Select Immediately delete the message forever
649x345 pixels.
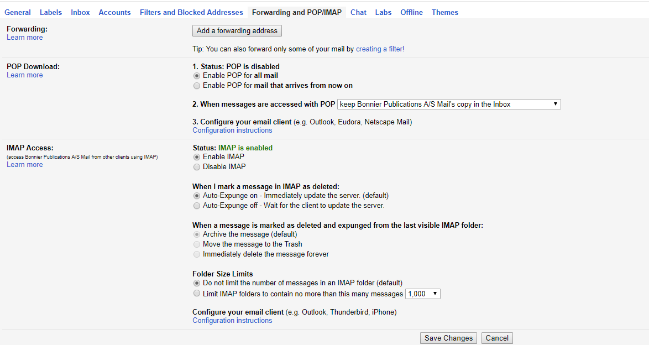(197, 254)
